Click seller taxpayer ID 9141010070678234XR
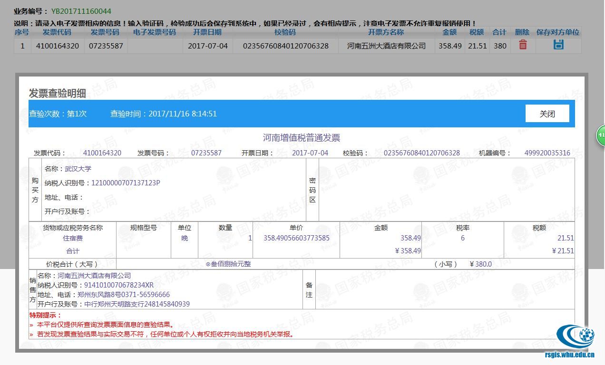The image size is (605, 365). [119, 285]
